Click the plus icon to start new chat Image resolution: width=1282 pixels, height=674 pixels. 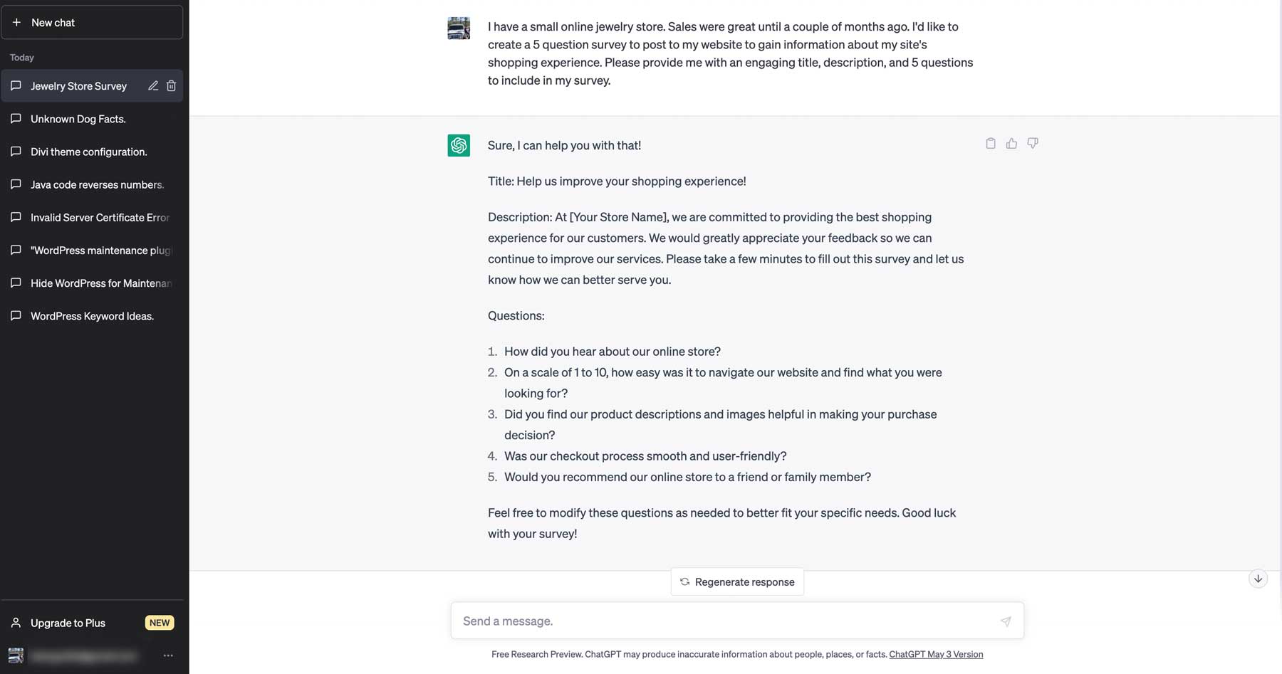pyautogui.click(x=16, y=22)
